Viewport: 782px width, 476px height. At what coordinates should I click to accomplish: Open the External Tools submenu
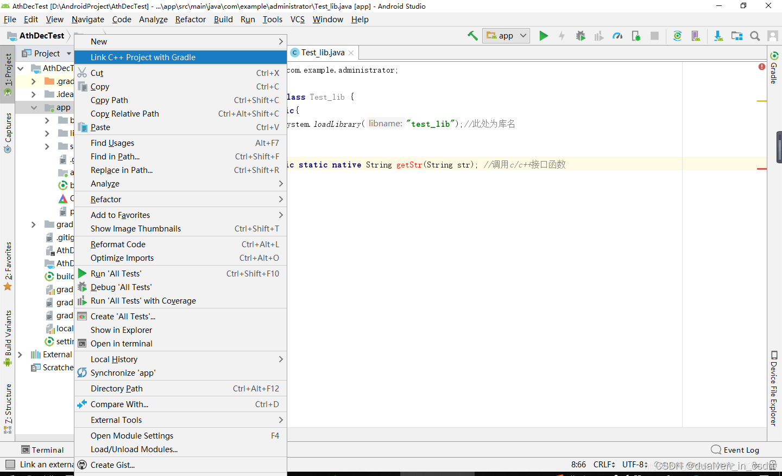pos(180,420)
